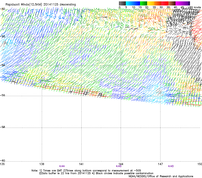Image resolution: width=202 pixels, height=178 pixels.
Task: Click the orange 25-30 knots legend swatch
Action: (x=158, y=3)
